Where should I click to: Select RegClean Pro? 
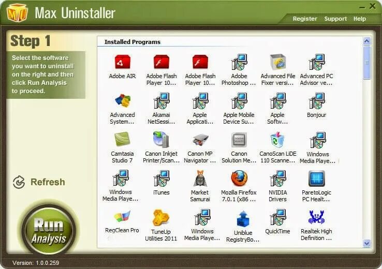click(x=122, y=221)
